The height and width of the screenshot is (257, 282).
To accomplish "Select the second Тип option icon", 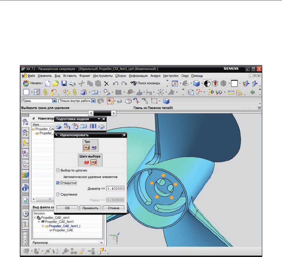I will pyautogui.click(x=94, y=148).
